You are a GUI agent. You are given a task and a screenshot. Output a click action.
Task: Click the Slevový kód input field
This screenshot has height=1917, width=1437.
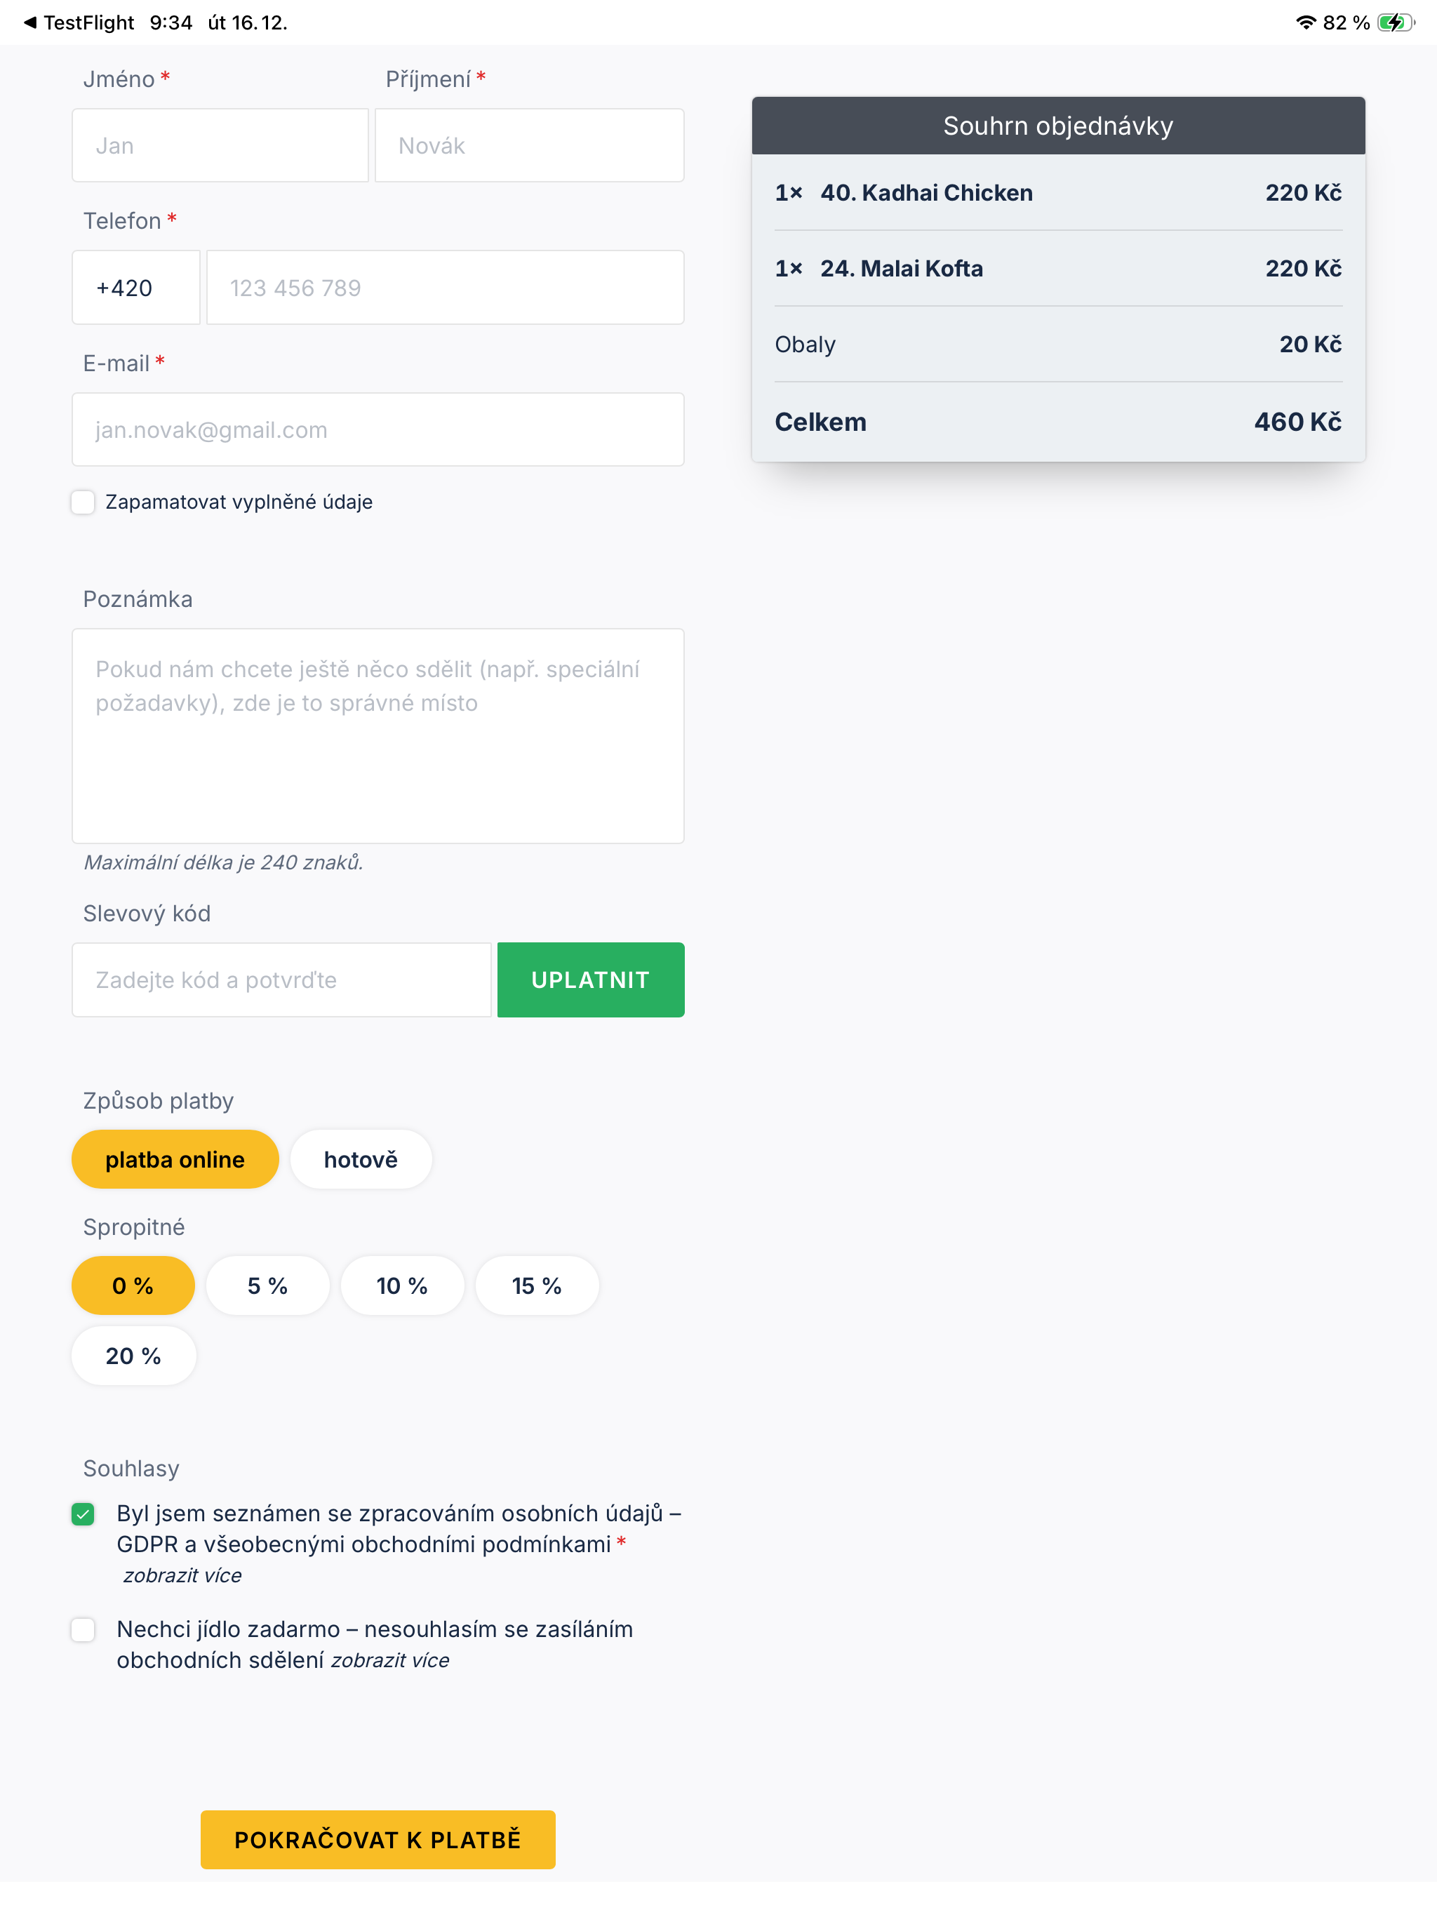281,980
